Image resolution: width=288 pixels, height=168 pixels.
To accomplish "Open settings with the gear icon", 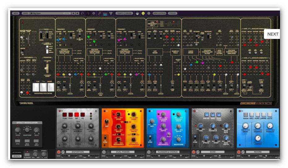I will click(94, 13).
